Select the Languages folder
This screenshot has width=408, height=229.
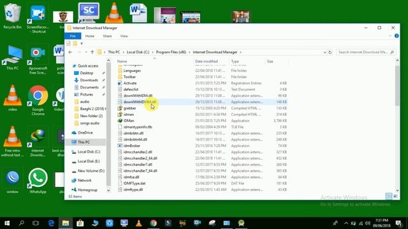[132, 71]
